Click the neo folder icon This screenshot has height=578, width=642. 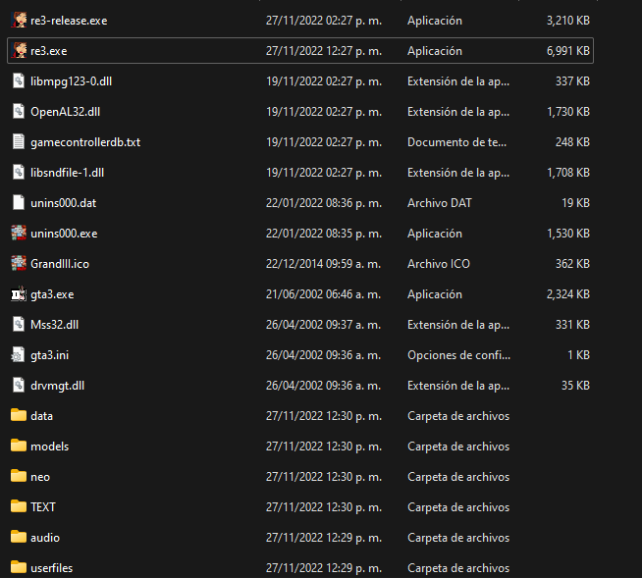[x=19, y=476]
